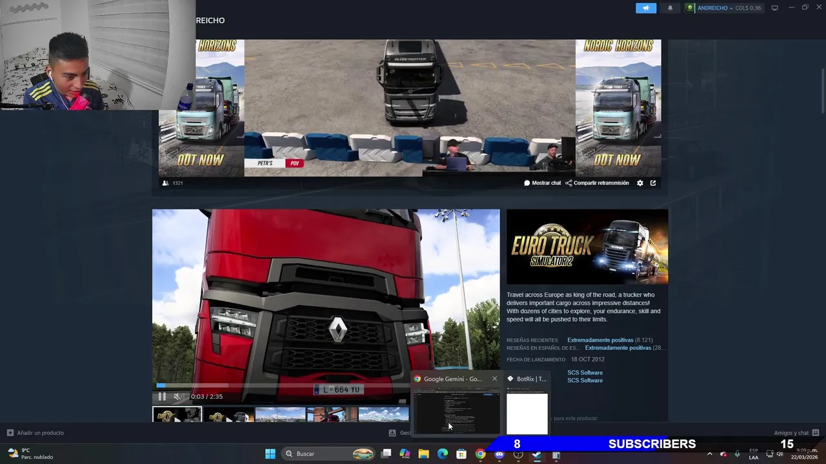Click the right Nordic Horizons Out Now banner

[618, 108]
